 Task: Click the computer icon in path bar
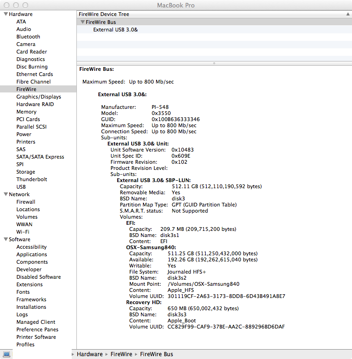point(7,354)
